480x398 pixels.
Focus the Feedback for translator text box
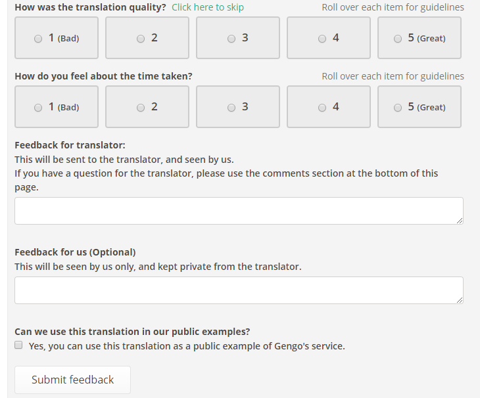click(x=239, y=211)
